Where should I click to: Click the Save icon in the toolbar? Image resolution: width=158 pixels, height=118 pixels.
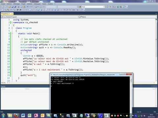pyautogui.click(x=12, y=7)
